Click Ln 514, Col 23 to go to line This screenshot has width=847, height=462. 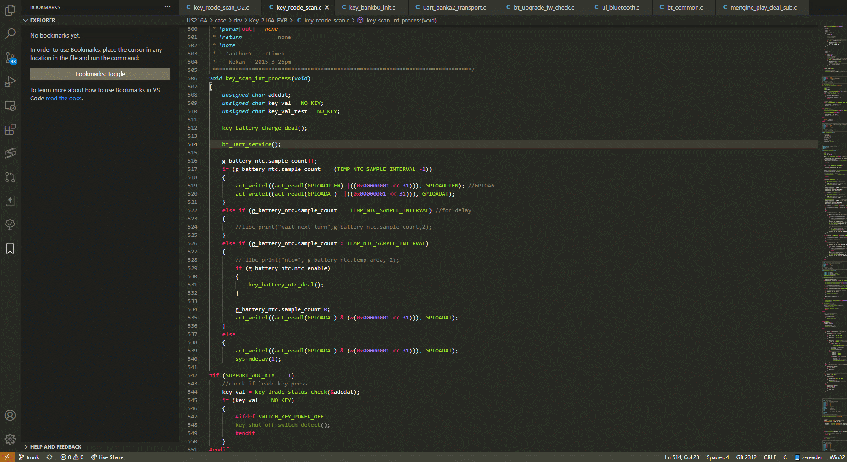(x=682, y=457)
